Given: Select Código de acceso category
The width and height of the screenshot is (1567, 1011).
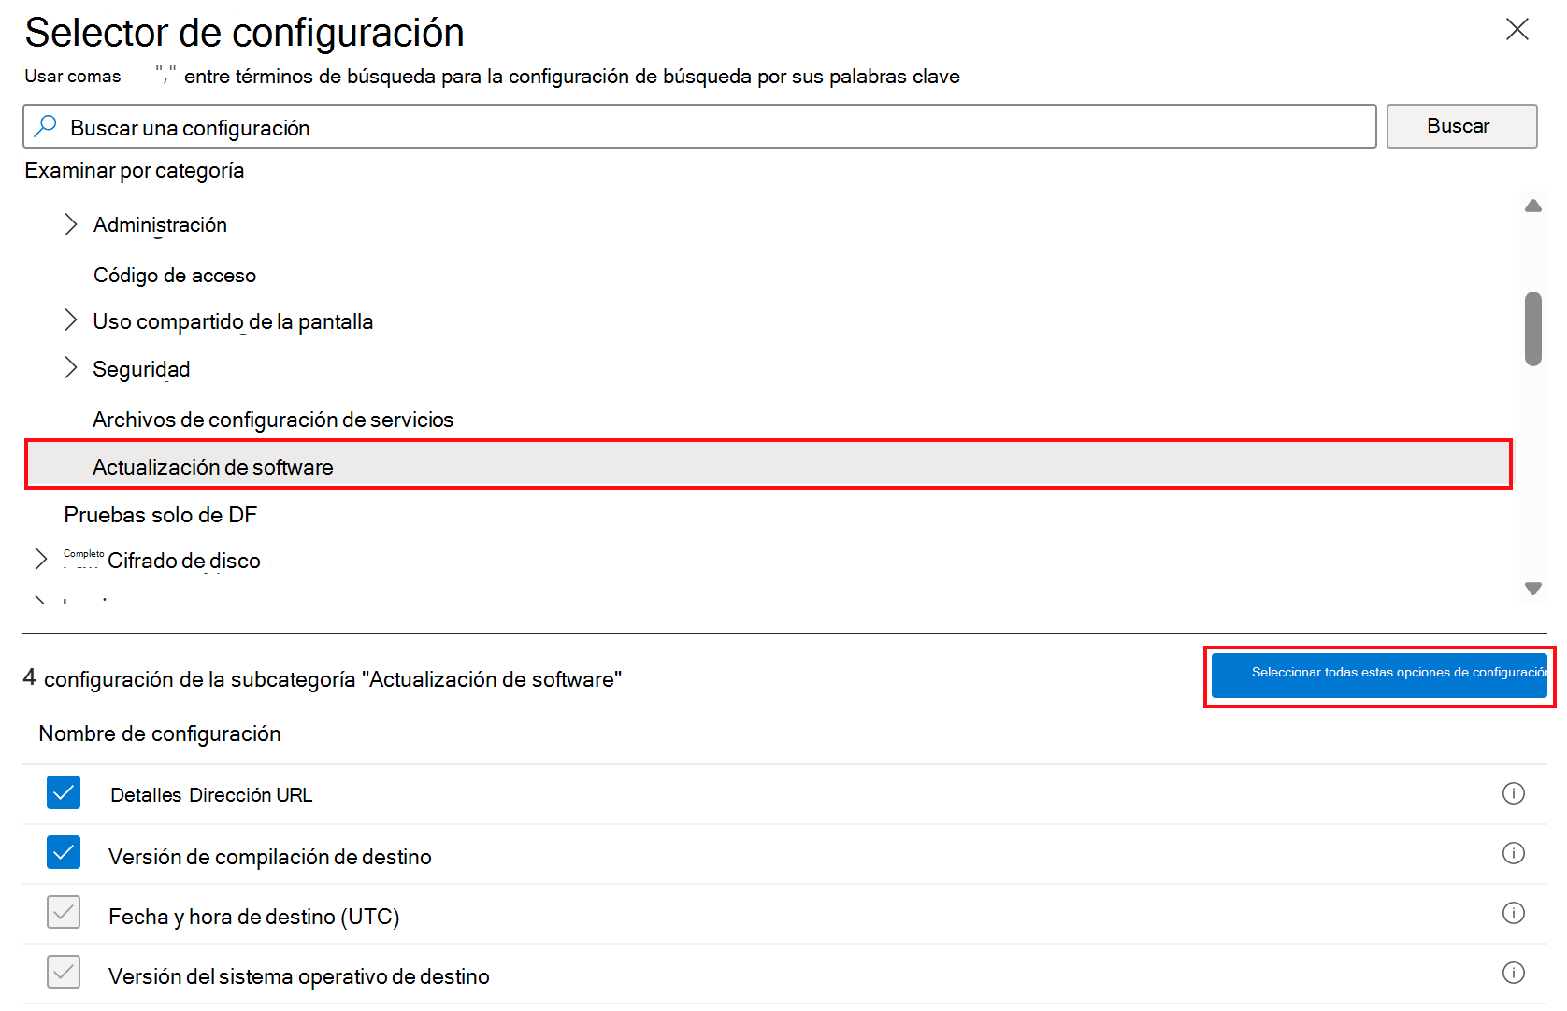Looking at the screenshot, I should 175,276.
